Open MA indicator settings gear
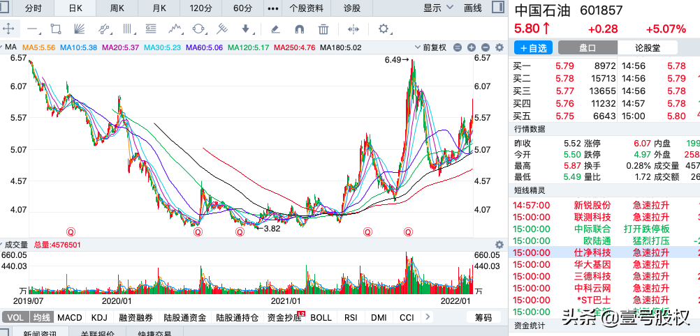700x336 pixels. coord(500,47)
